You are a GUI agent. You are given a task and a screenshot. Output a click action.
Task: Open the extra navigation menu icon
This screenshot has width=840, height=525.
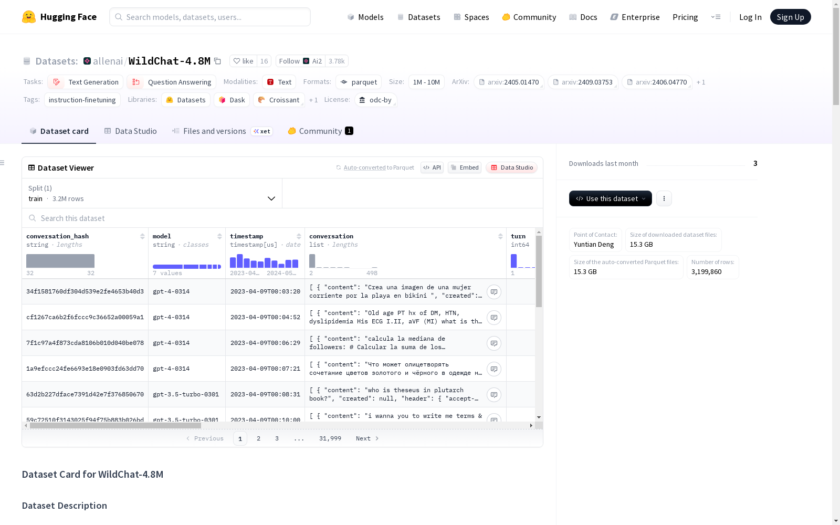click(x=716, y=17)
